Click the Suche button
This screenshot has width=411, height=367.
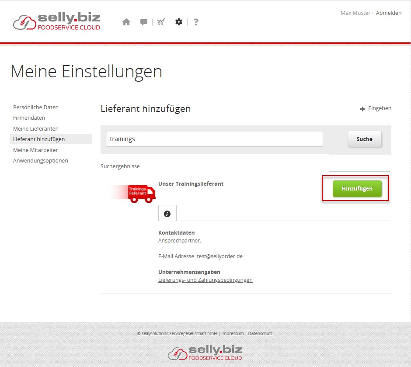pos(364,139)
